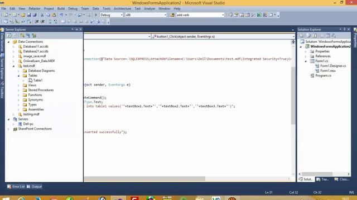
Task: Undo the last action
Action: click(x=61, y=15)
